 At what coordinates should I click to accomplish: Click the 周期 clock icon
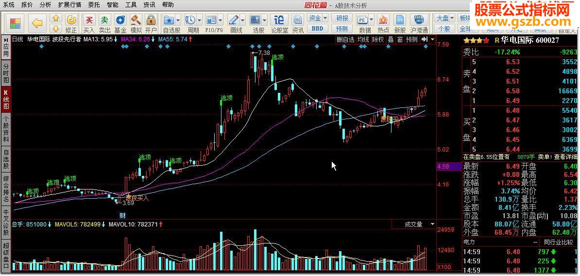[190, 20]
